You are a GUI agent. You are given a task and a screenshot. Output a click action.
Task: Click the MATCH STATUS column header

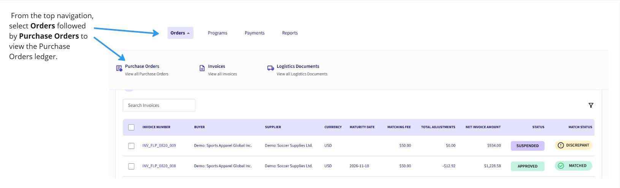coord(580,127)
